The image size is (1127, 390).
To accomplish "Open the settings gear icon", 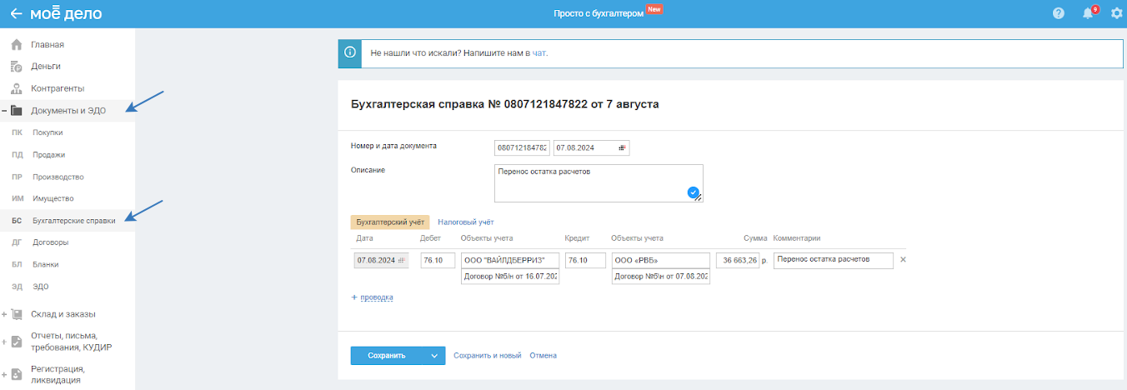I will pyautogui.click(x=1117, y=13).
